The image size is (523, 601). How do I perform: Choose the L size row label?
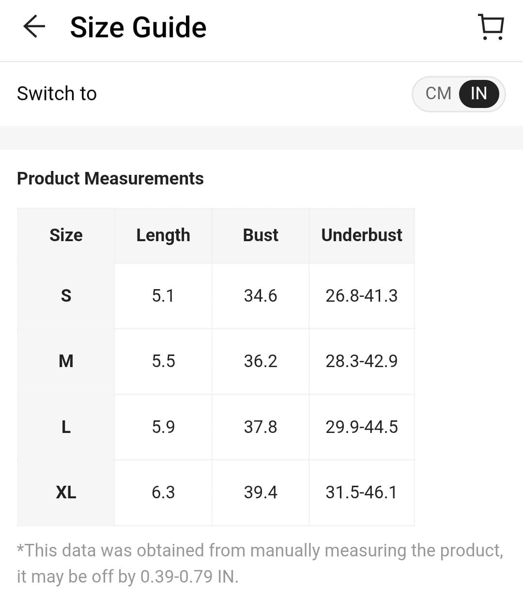point(66,427)
